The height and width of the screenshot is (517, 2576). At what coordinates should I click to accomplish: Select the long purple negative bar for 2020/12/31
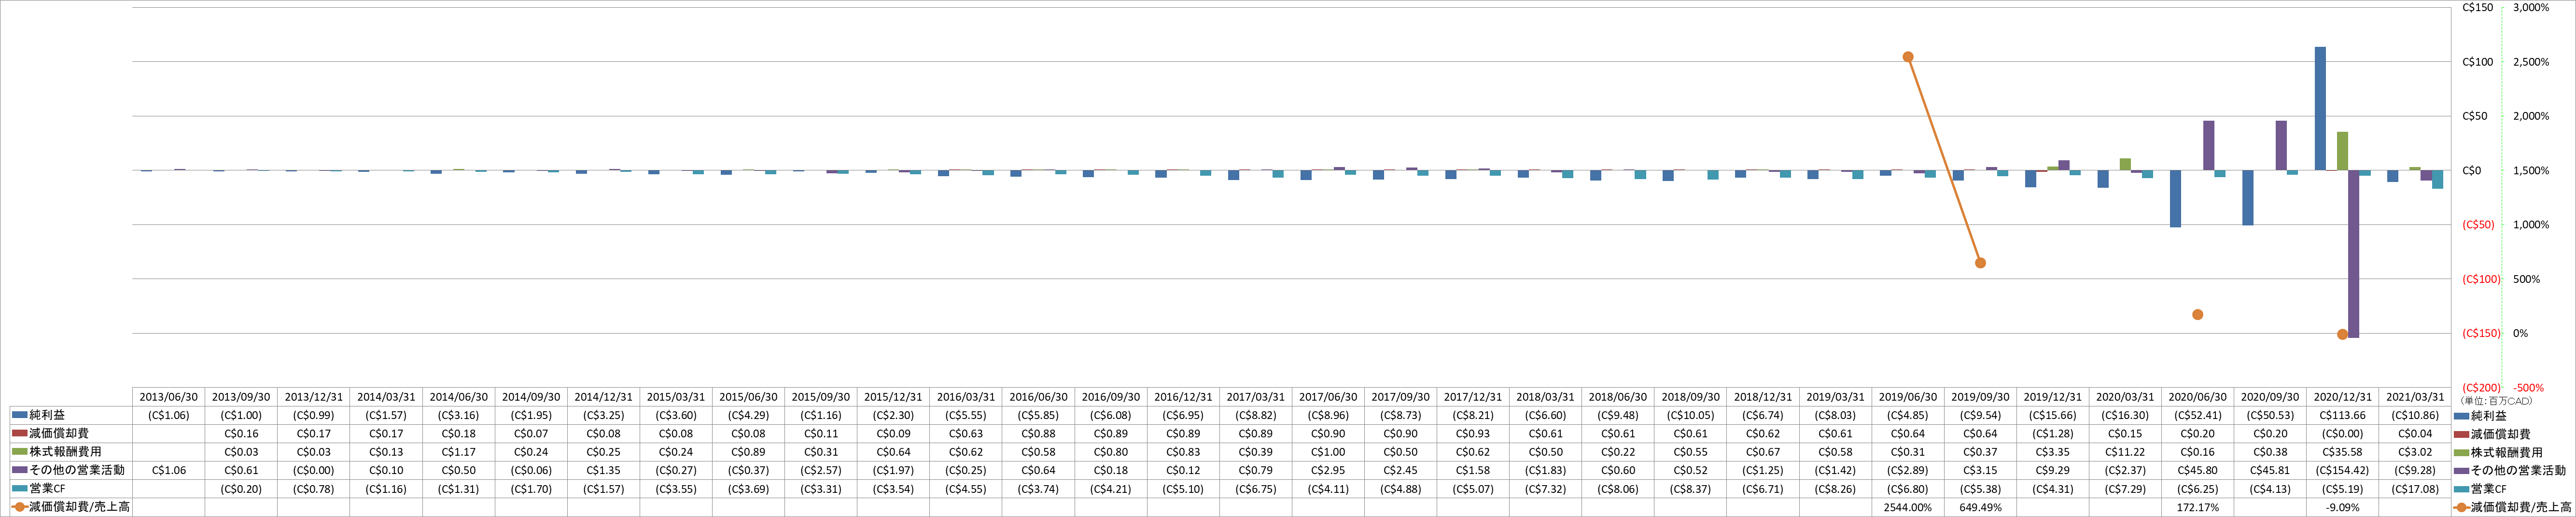[2353, 254]
